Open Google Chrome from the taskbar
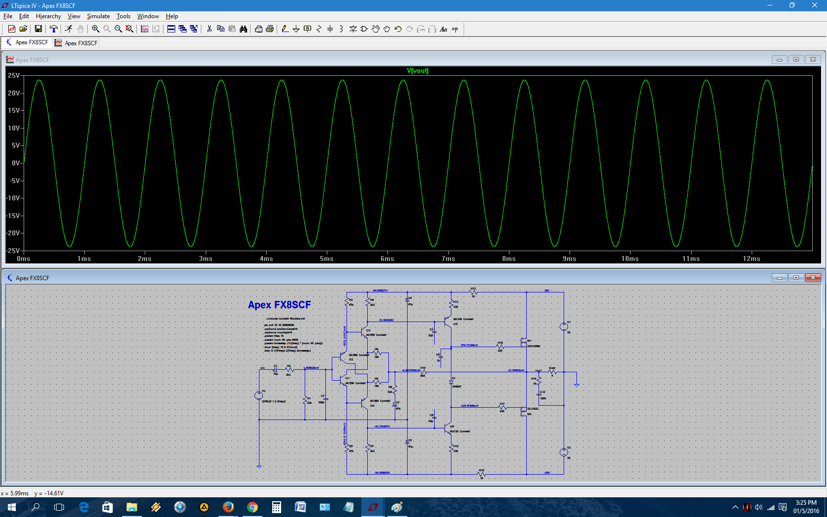The image size is (827, 517). (x=252, y=507)
